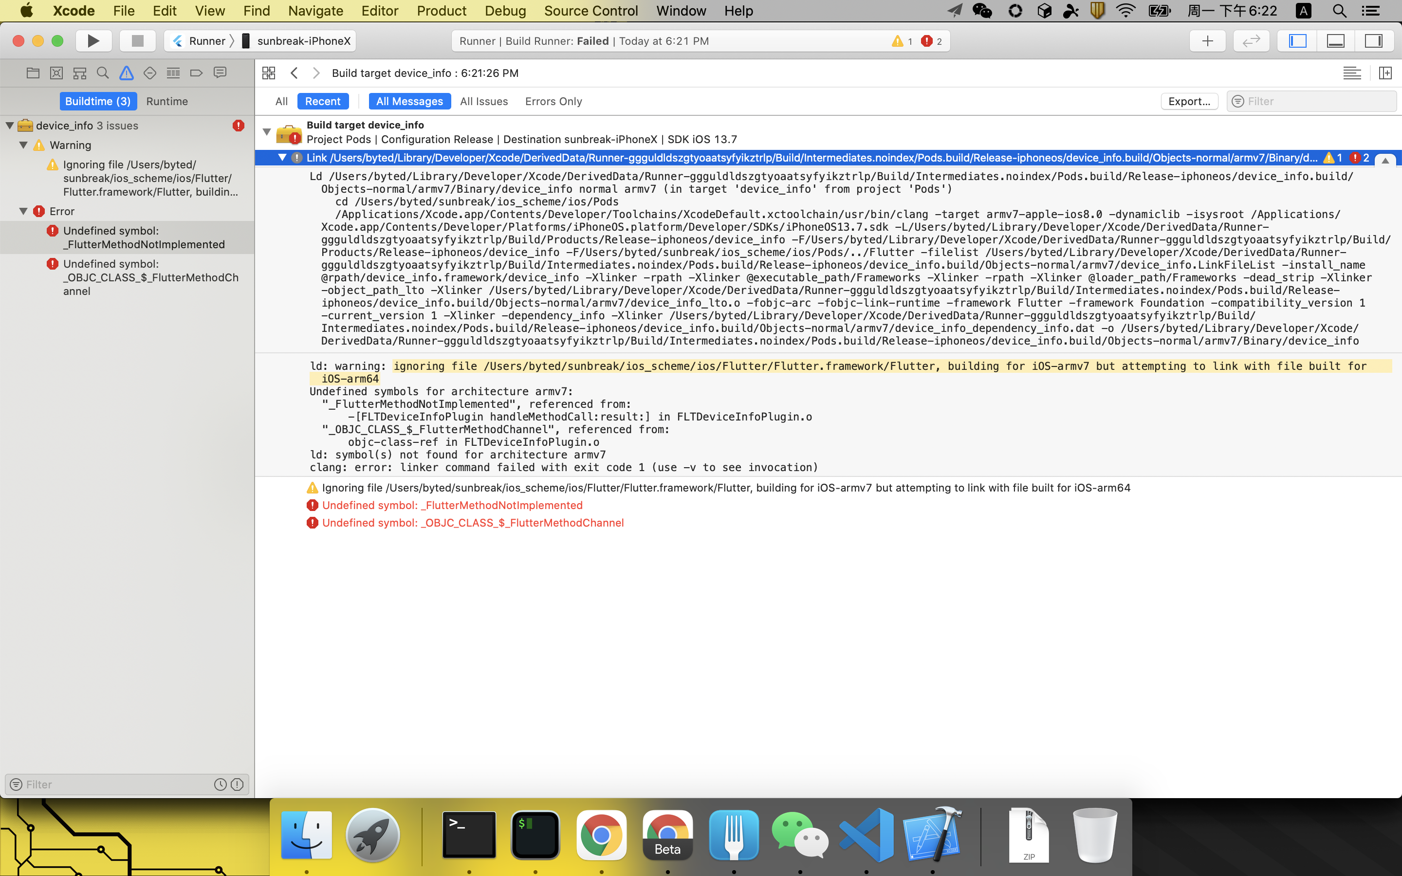Click the Export... button

tap(1189, 101)
